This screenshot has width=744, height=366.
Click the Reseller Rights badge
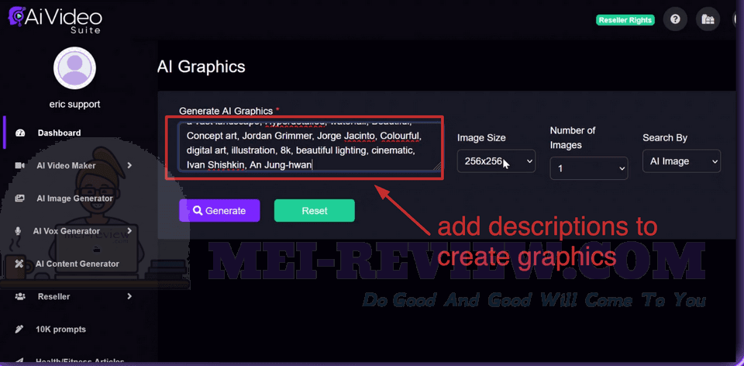(x=625, y=20)
